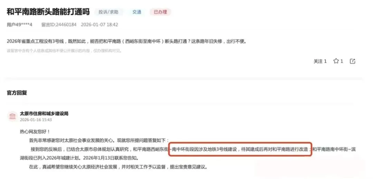
Task: Click the title 和平南路断头路能打通吗
Action: click(x=48, y=12)
